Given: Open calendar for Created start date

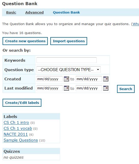Looking at the screenshot, I should 66,79.
